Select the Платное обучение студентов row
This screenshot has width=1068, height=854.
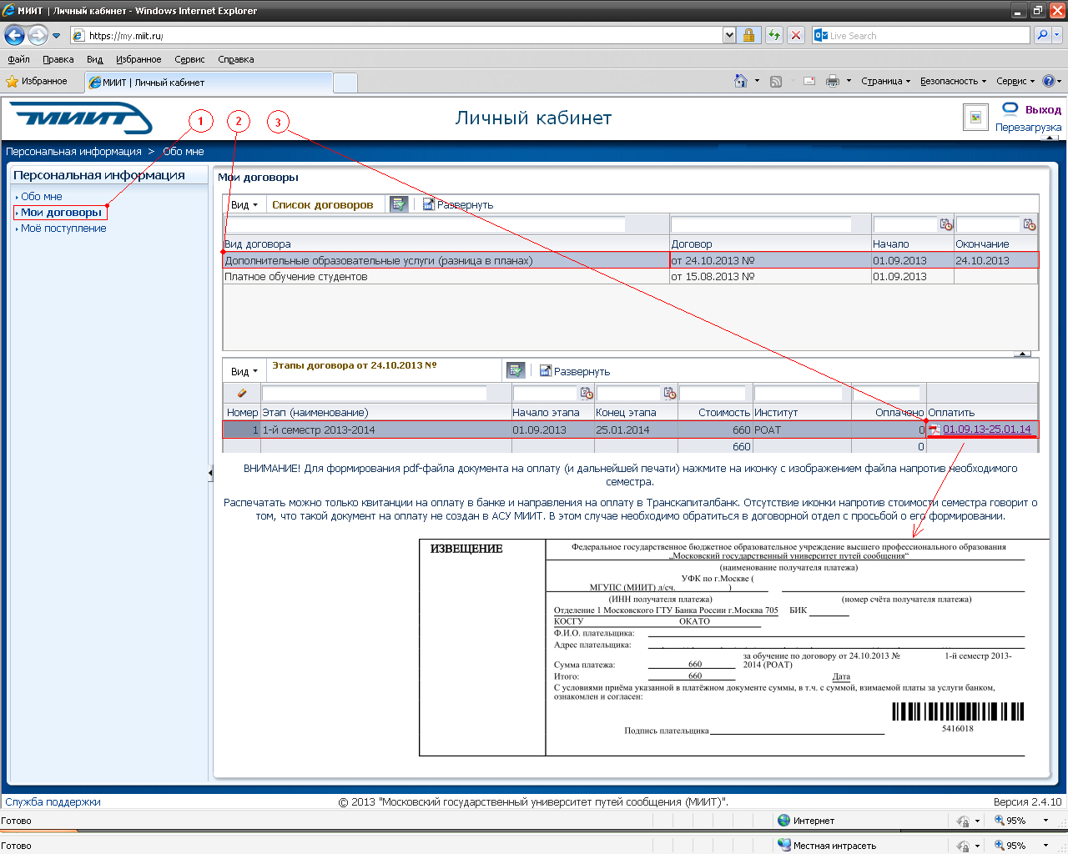(x=296, y=277)
